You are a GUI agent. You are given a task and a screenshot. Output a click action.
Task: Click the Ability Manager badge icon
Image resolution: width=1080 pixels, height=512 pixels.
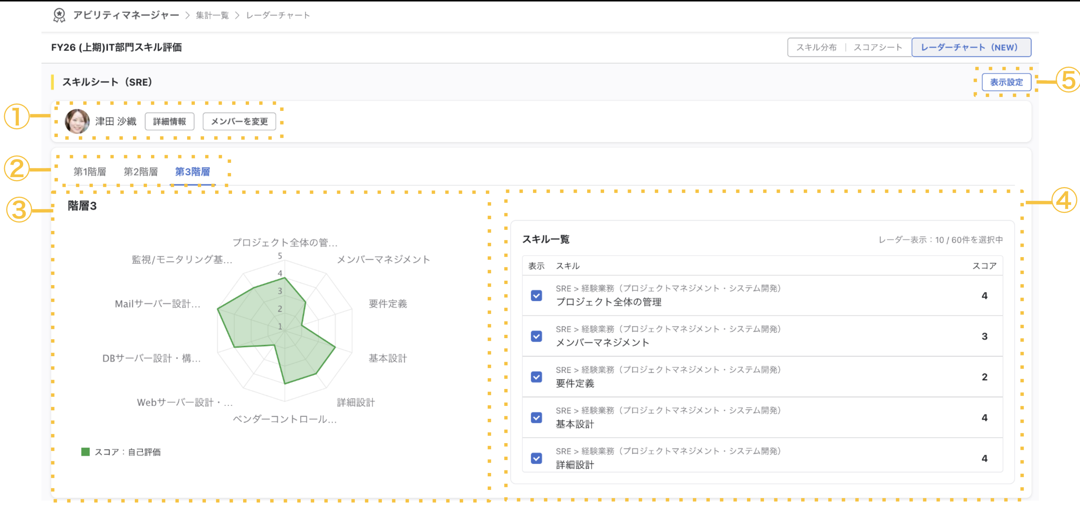[59, 15]
